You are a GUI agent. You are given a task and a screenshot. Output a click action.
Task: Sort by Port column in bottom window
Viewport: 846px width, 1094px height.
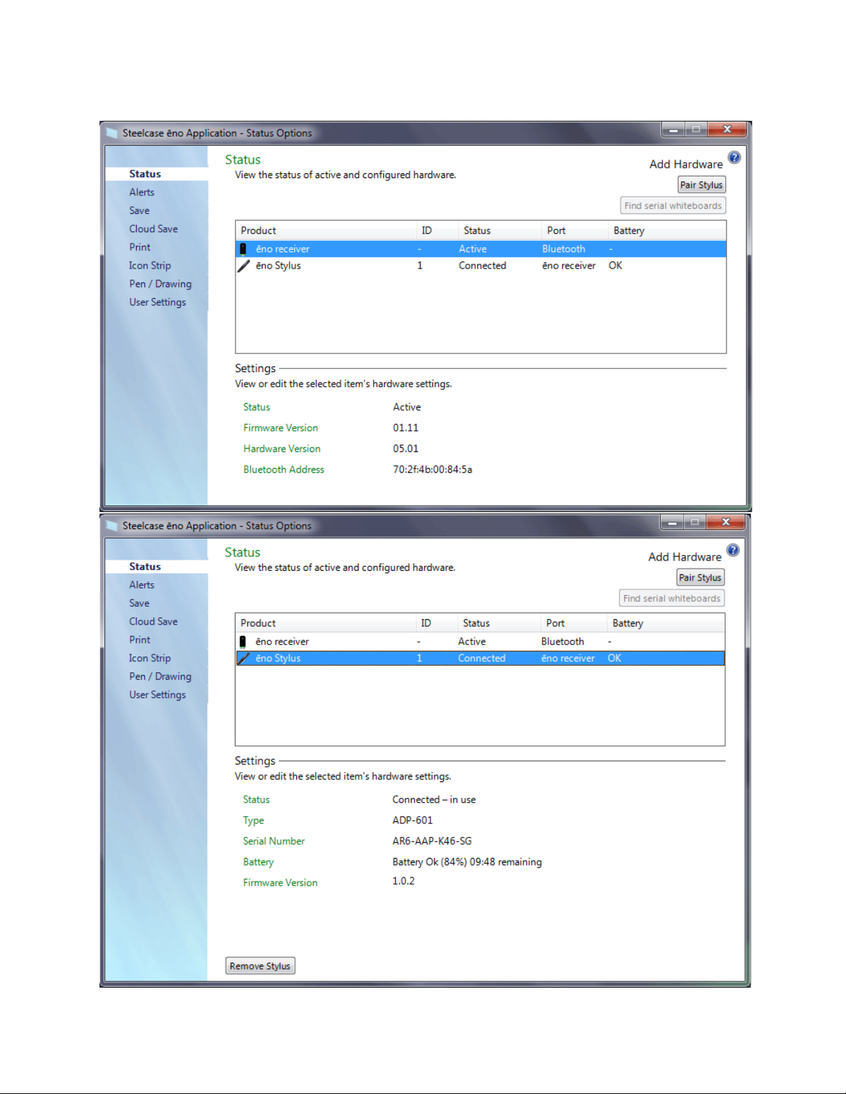(x=574, y=623)
